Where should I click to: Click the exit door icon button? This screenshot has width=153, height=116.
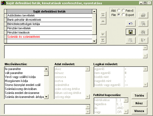143,40
